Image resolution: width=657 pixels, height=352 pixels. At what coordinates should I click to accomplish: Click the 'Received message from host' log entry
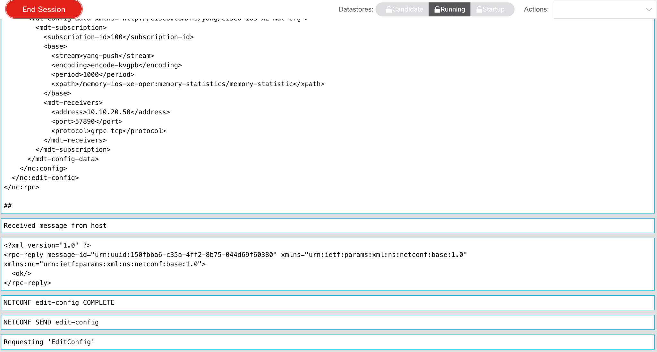(55, 225)
